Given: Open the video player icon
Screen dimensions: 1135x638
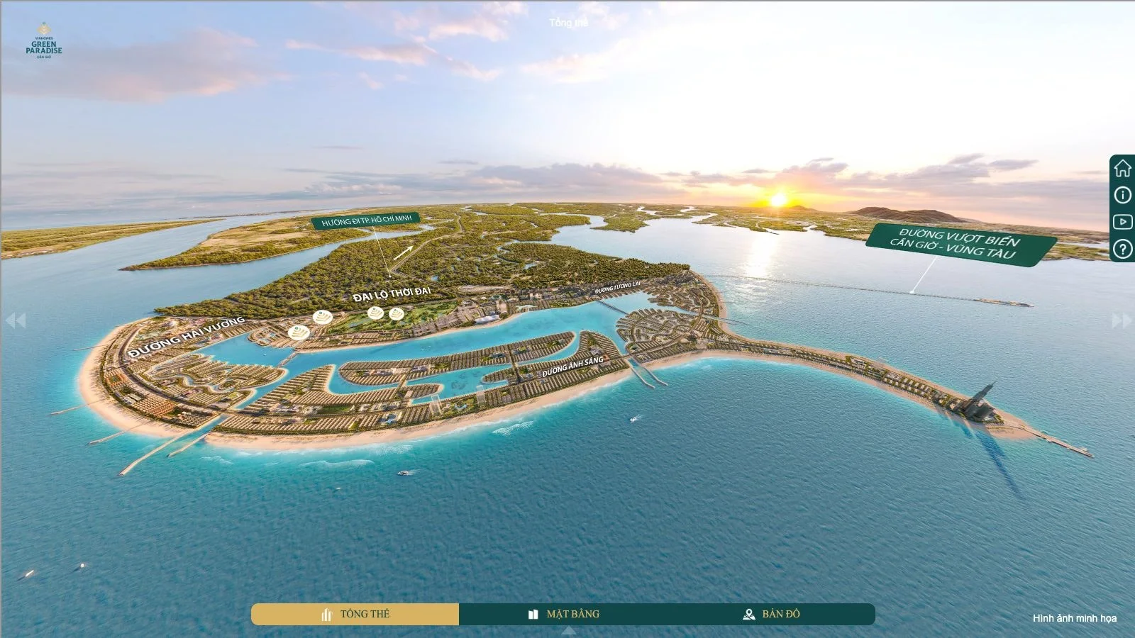Looking at the screenshot, I should (x=1122, y=222).
